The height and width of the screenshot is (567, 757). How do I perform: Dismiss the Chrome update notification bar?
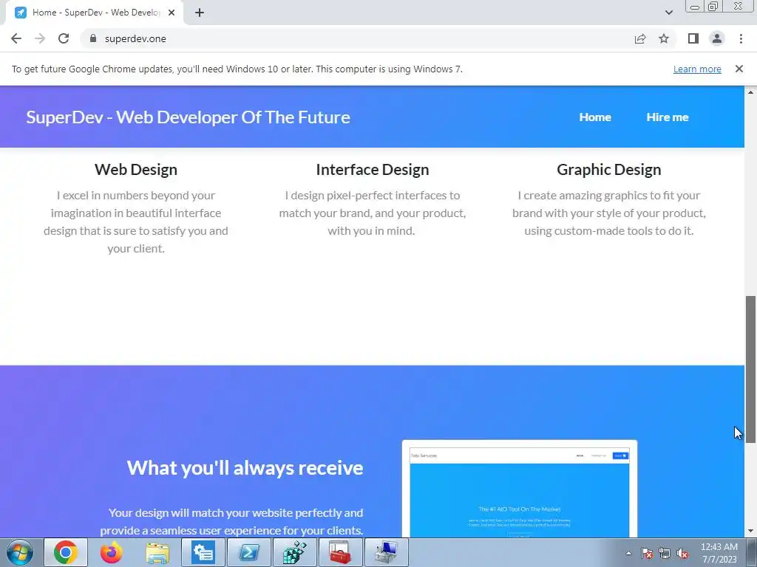739,69
